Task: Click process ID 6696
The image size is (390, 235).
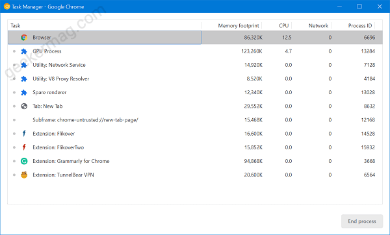Action: click(x=369, y=38)
